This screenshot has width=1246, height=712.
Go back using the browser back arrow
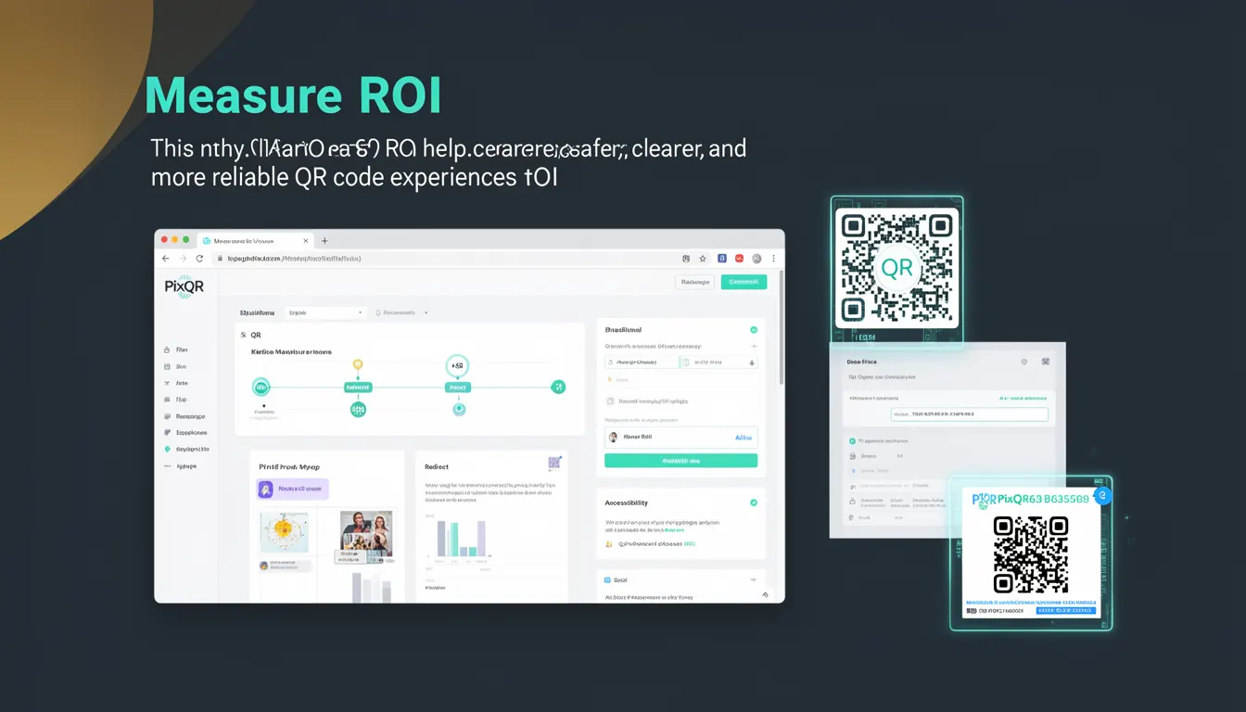tap(166, 259)
